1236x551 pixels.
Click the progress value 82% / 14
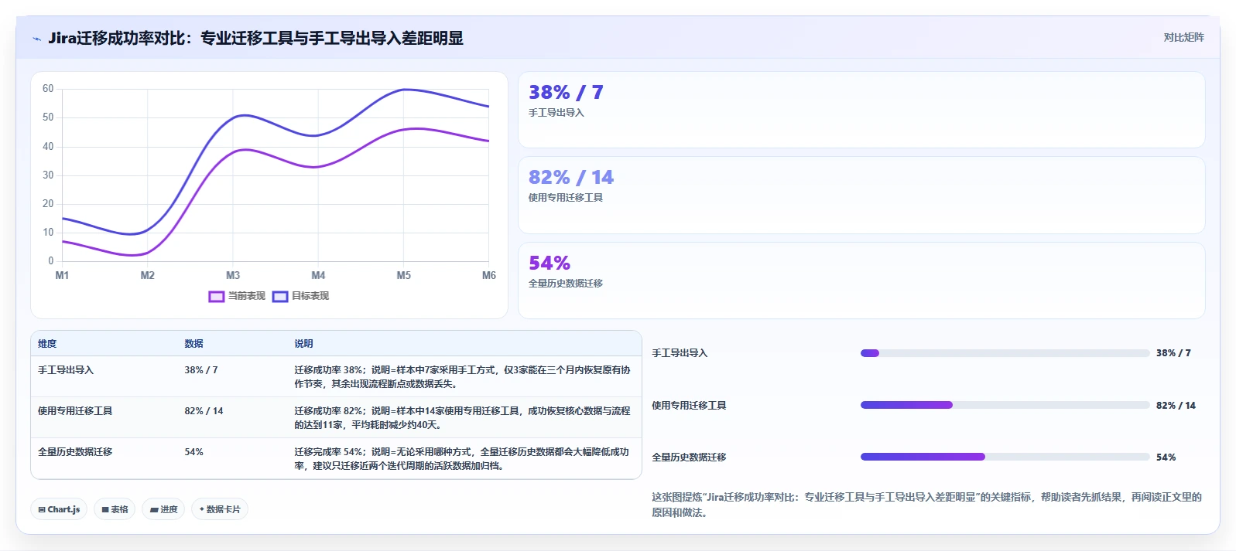[1176, 406]
